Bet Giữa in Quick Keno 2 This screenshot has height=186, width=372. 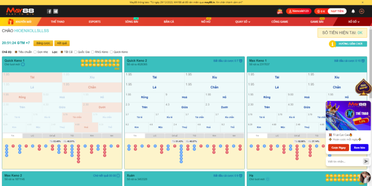pos(184,107)
